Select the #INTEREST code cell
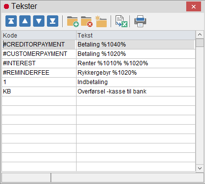The height and width of the screenshot is (184, 205). 39,63
